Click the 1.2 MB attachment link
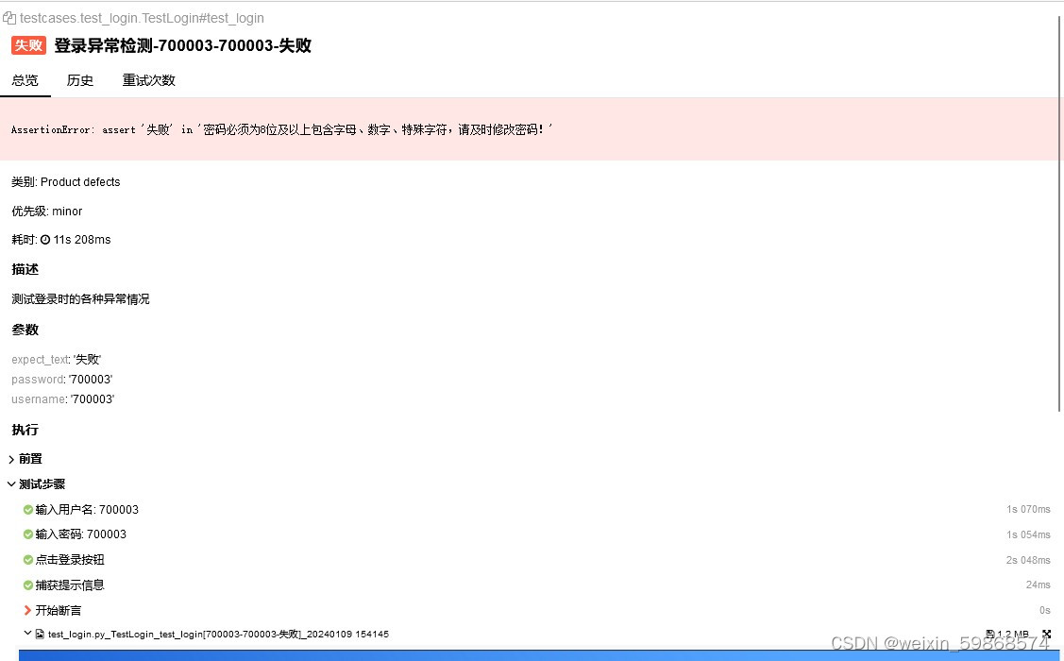The height and width of the screenshot is (661, 1064). [x=1010, y=635]
